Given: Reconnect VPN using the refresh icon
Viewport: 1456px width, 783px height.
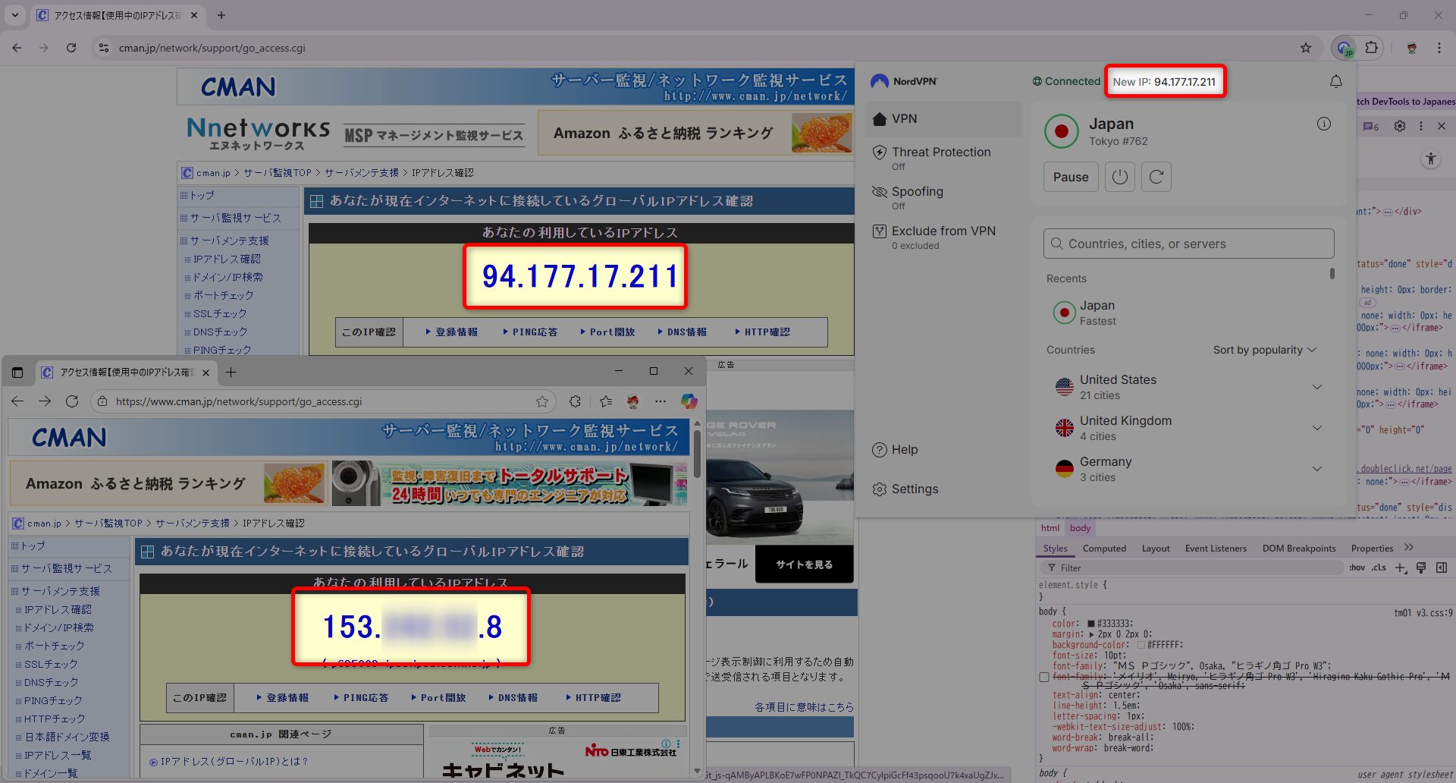Looking at the screenshot, I should coord(1156,177).
